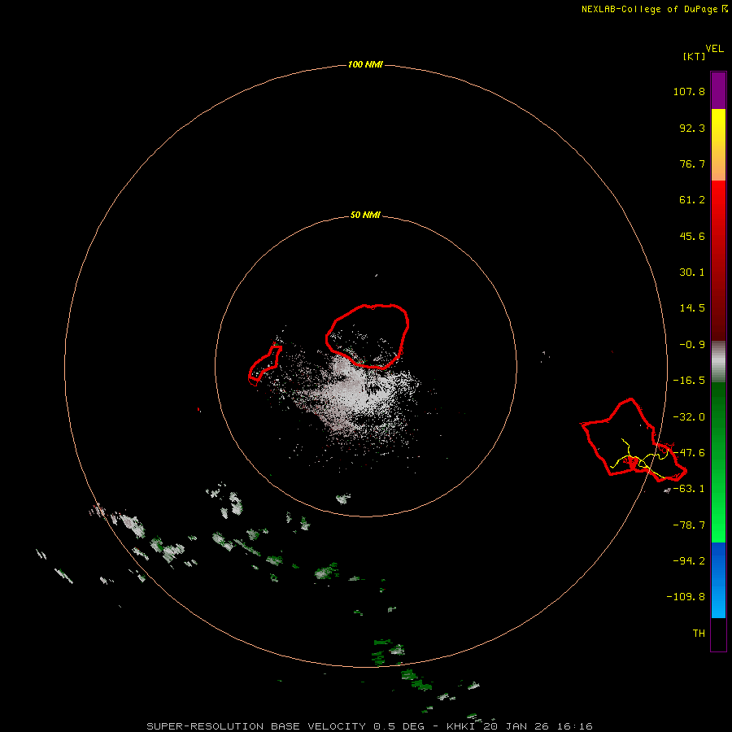
Task: Click the 76.7 velocity scale value
Action: pos(692,163)
